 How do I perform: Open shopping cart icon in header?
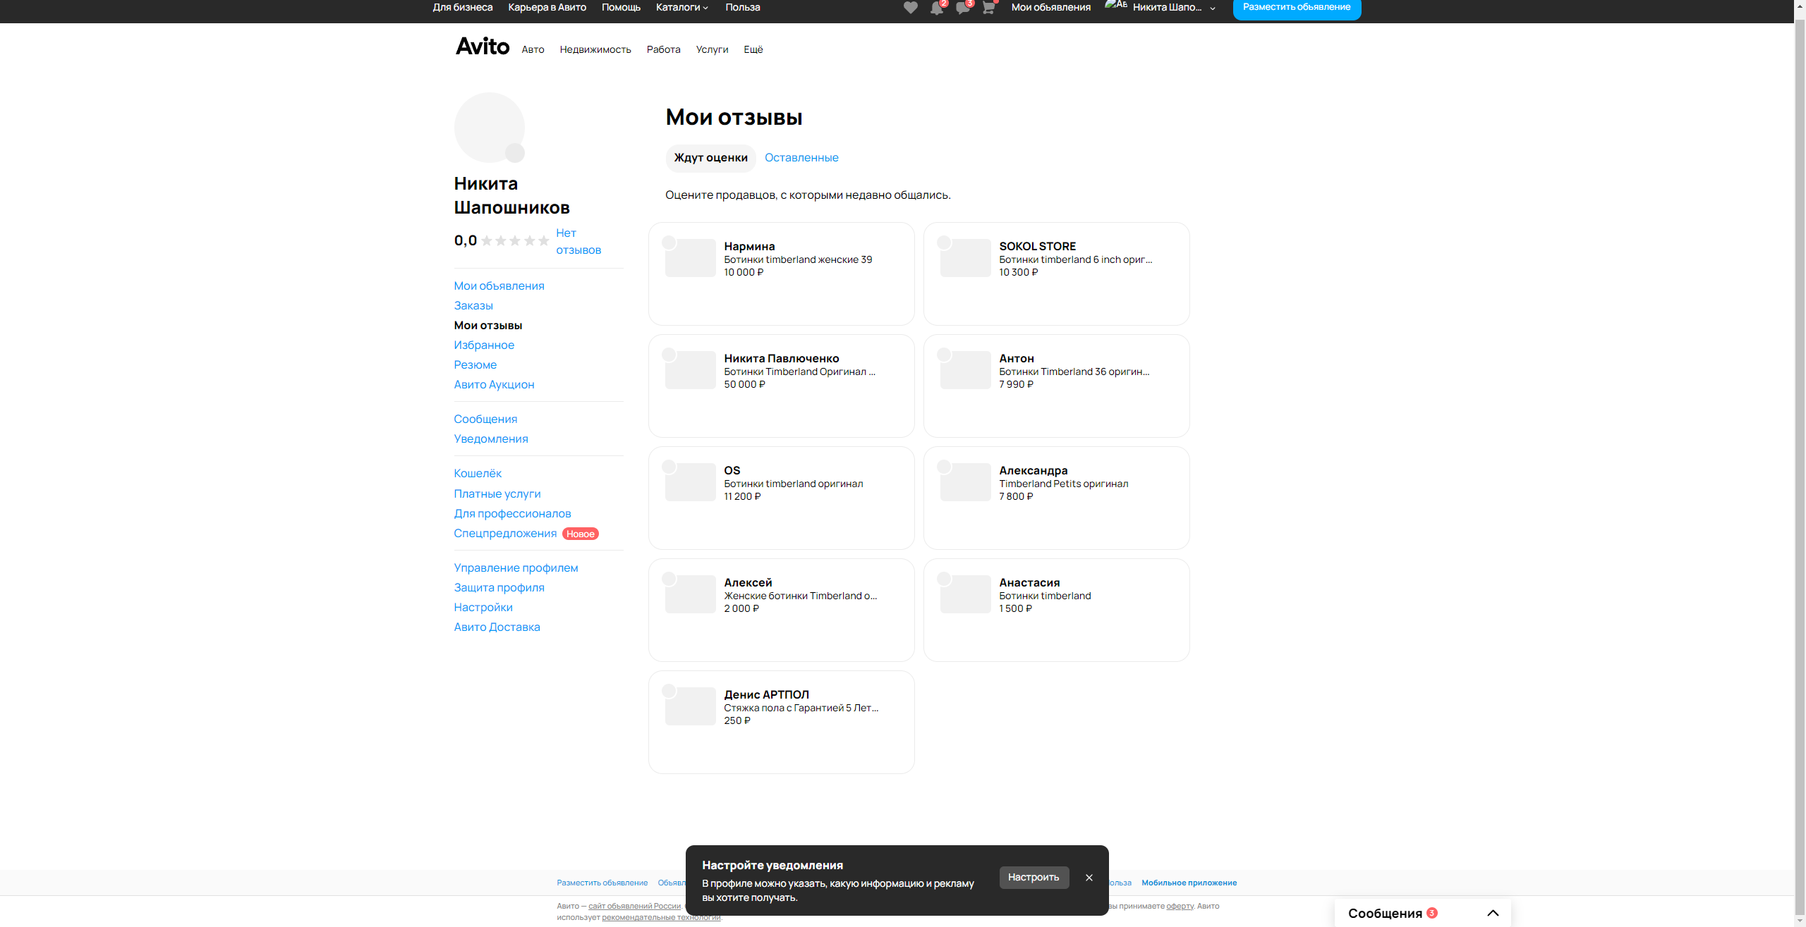[988, 8]
